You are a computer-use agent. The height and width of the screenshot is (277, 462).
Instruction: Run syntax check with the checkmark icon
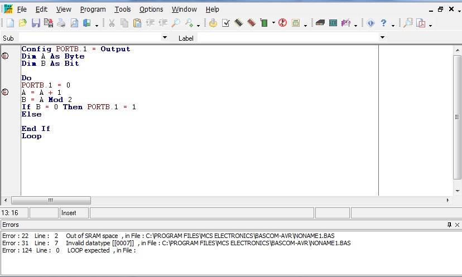point(225,23)
